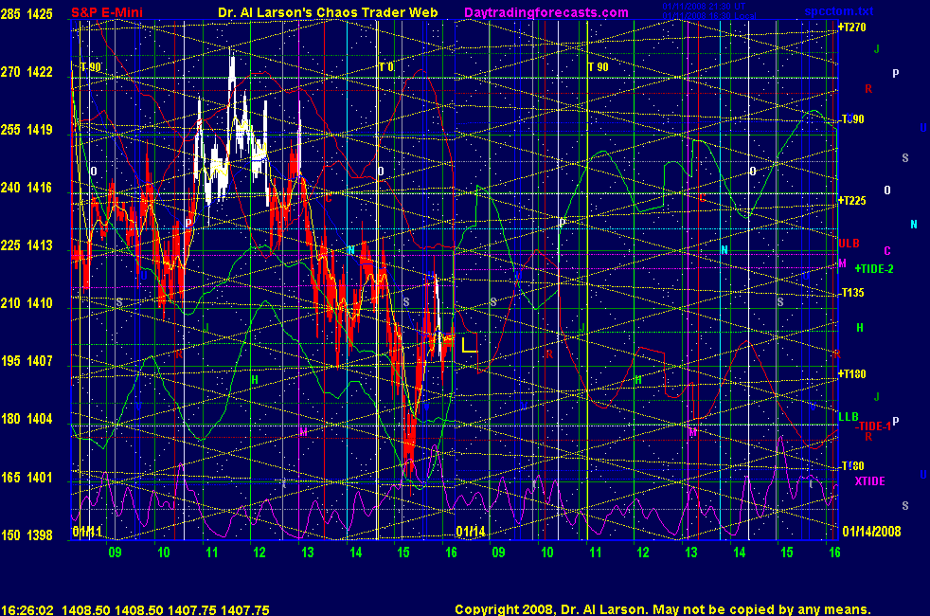
Task: Click the green H legend letter outside the chart
Action: tap(859, 328)
